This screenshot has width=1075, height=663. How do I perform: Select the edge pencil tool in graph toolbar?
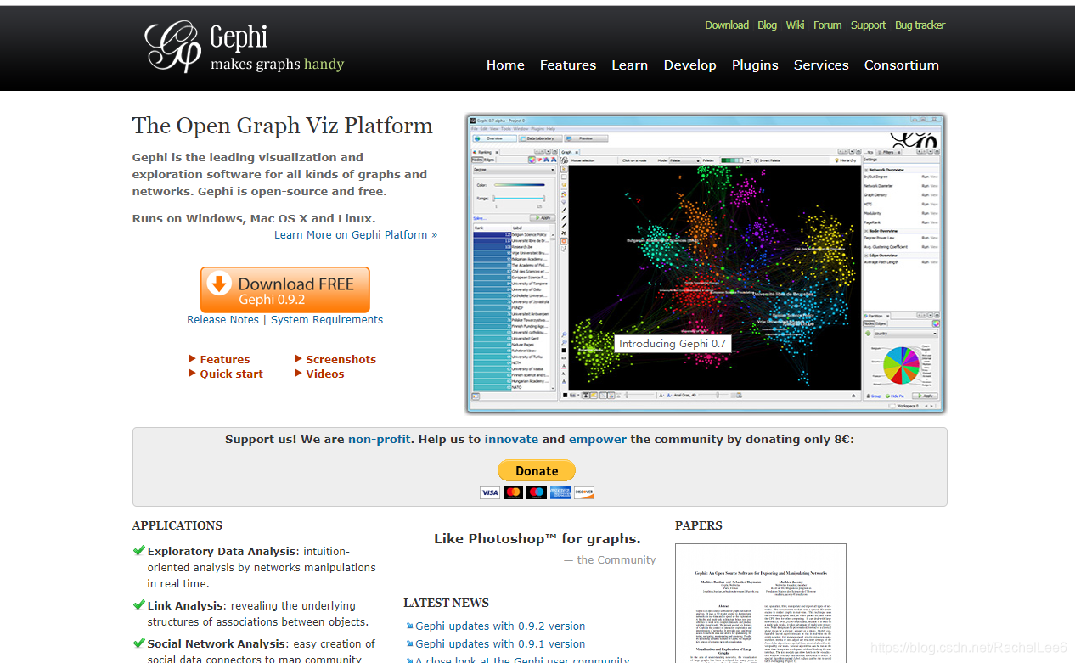tap(563, 218)
